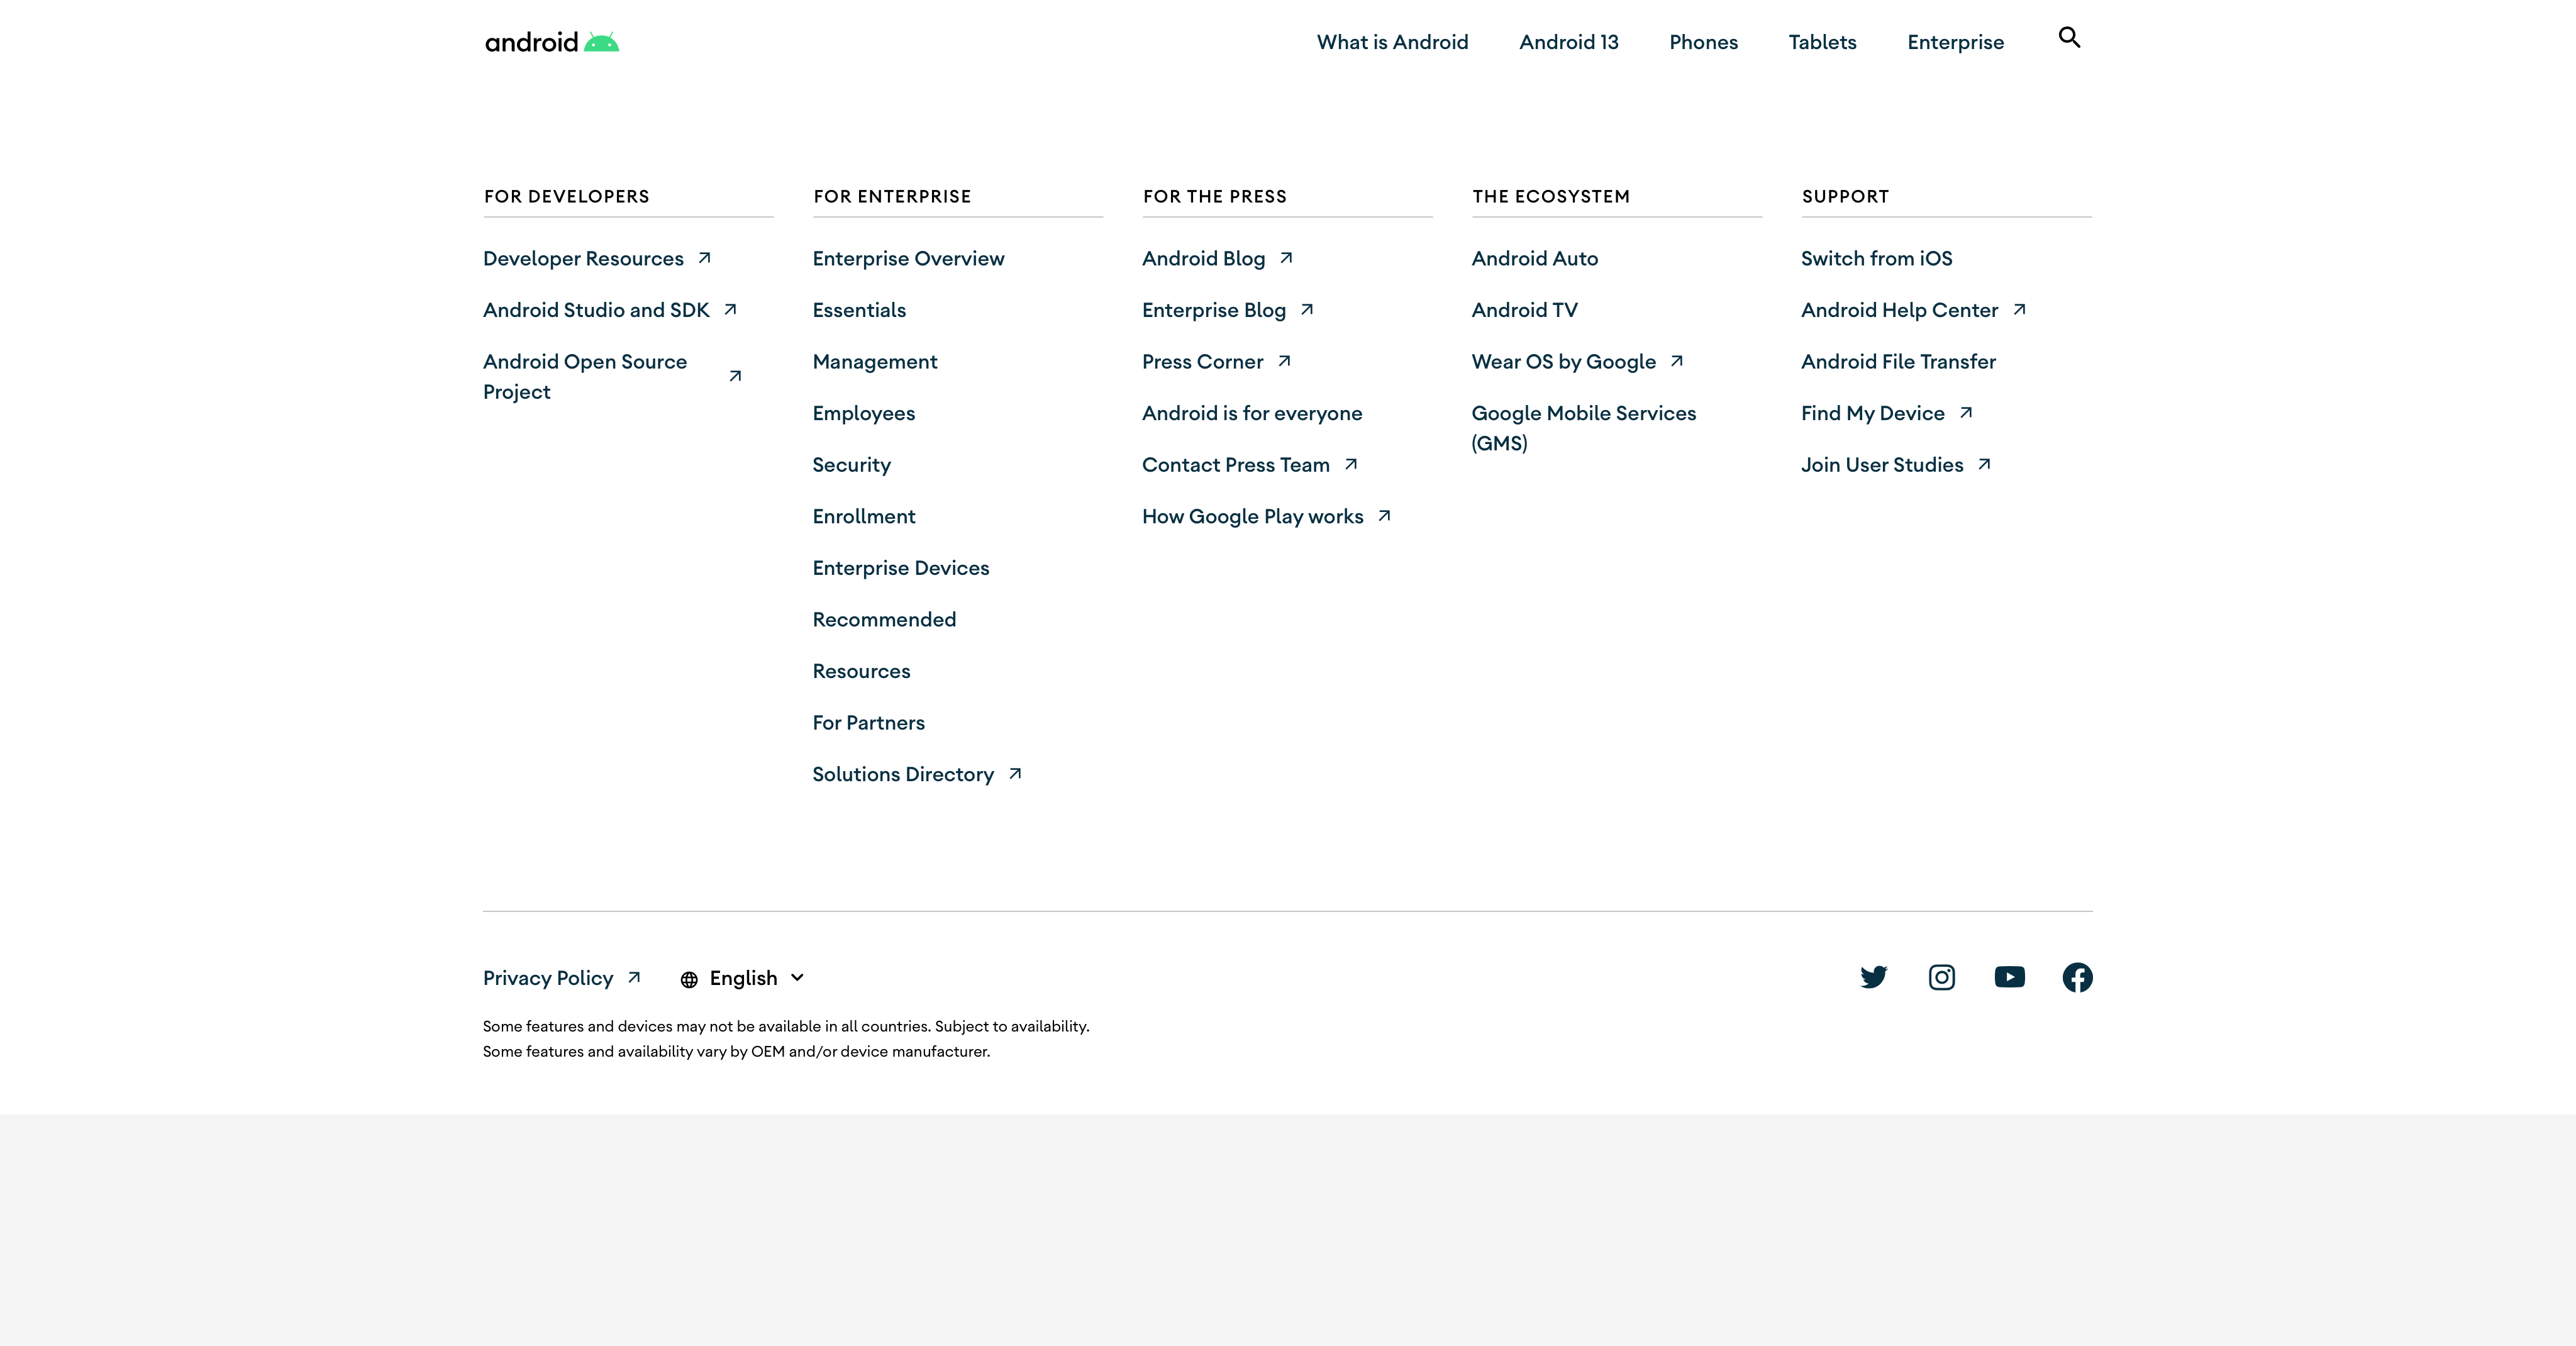The width and height of the screenshot is (2576, 1346).
Task: Open Android Help Center link
Action: (x=1914, y=310)
